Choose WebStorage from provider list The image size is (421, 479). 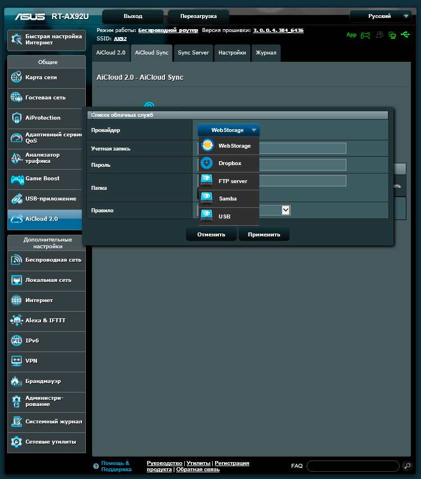click(x=229, y=145)
